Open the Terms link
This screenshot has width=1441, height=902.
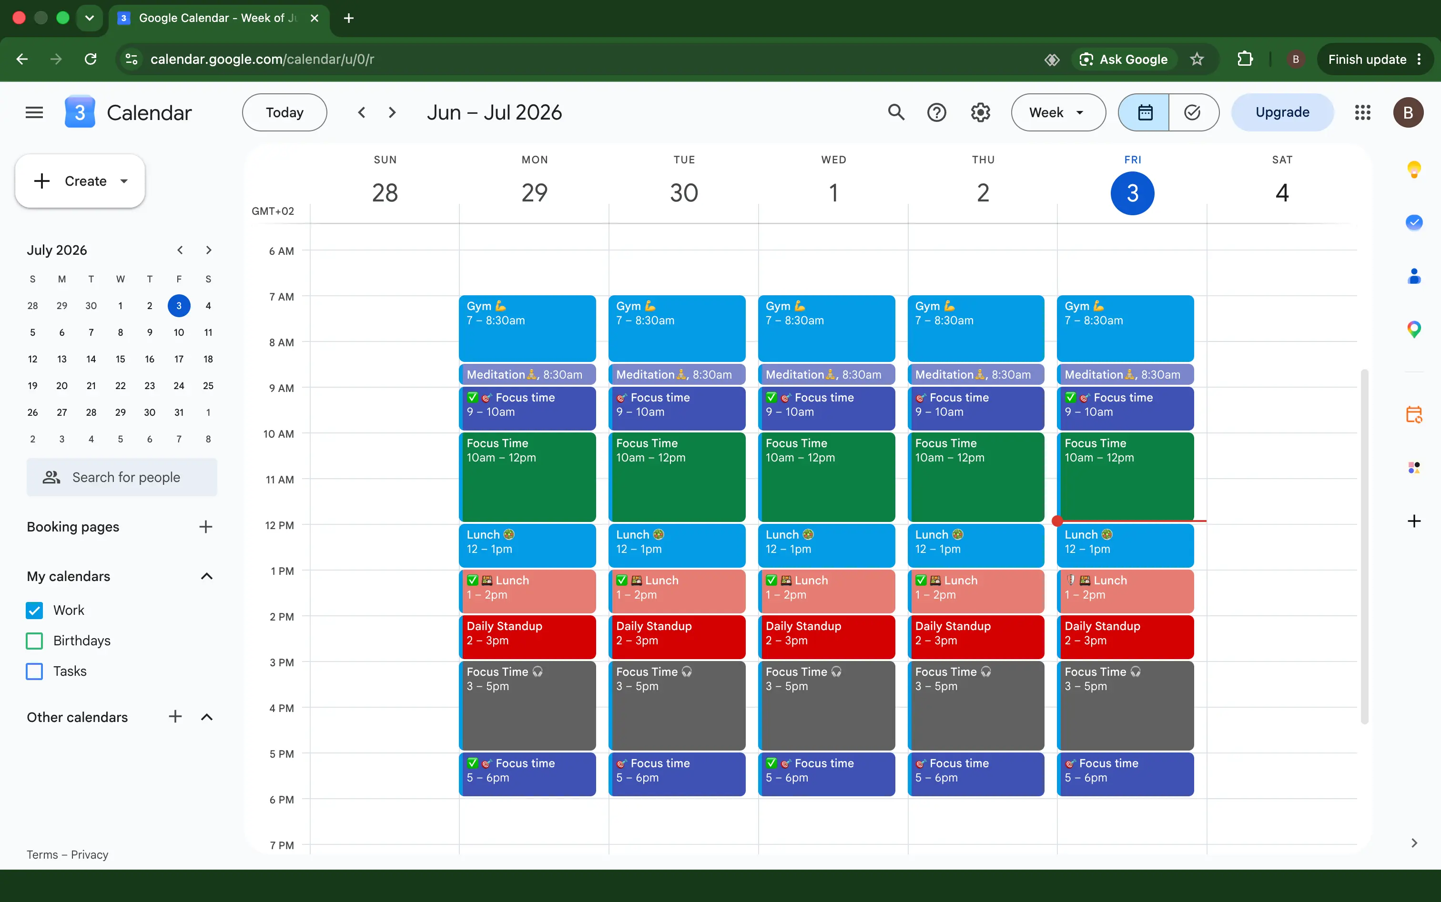coord(42,854)
